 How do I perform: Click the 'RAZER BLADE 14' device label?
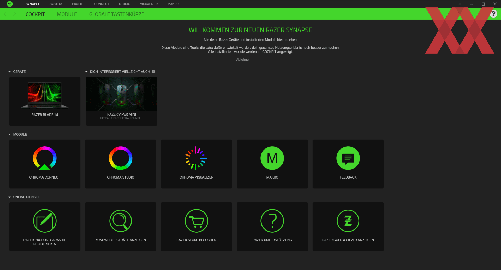coord(45,115)
